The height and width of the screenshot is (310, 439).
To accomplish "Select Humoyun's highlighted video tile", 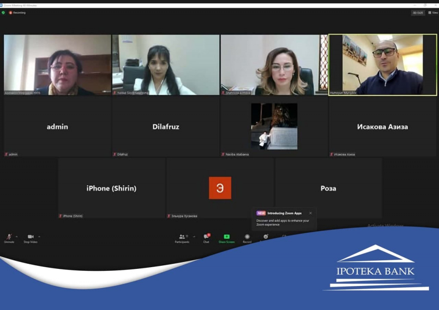I will pos(382,65).
